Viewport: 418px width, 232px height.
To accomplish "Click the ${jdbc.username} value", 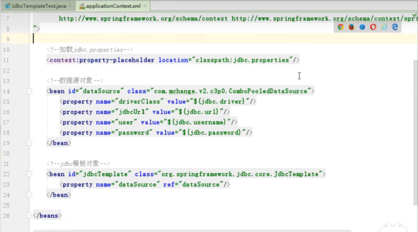I will 197,122.
